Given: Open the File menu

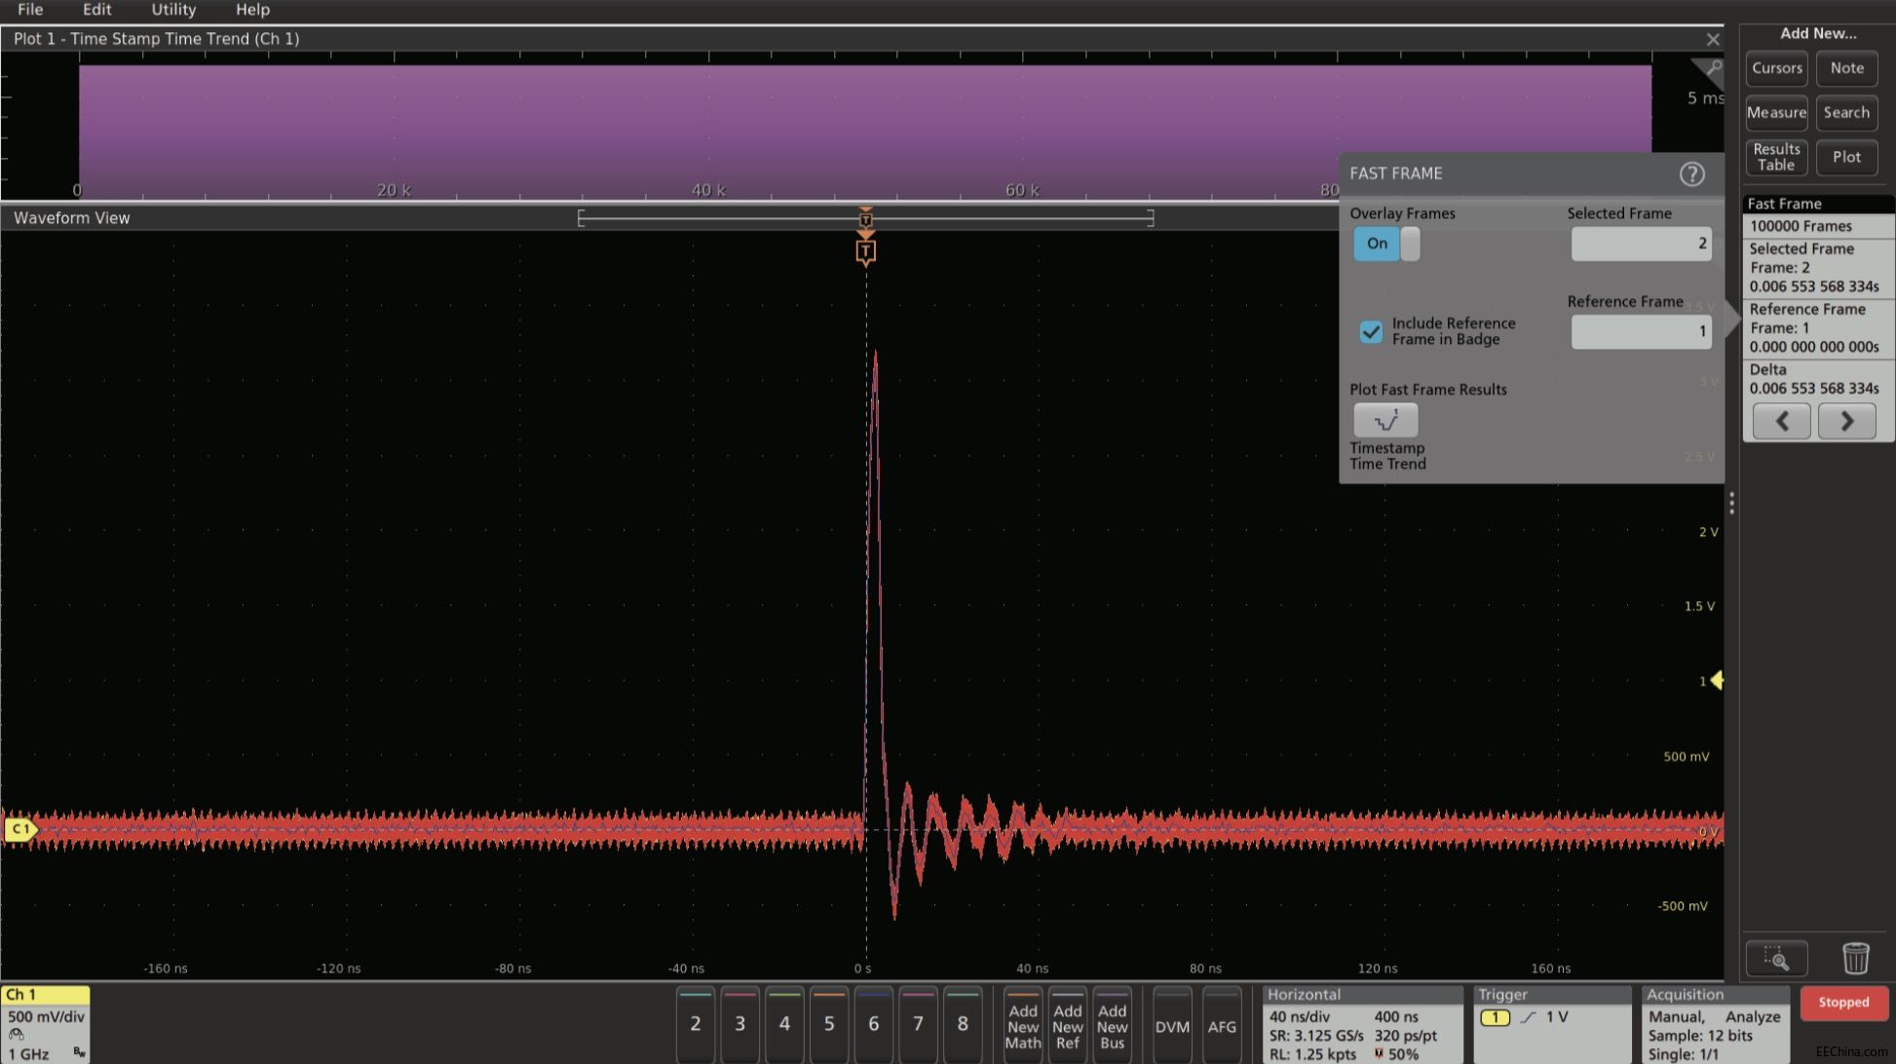Looking at the screenshot, I should [30, 10].
